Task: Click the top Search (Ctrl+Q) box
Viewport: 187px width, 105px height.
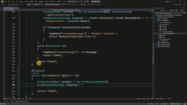Action: click(78, 1)
